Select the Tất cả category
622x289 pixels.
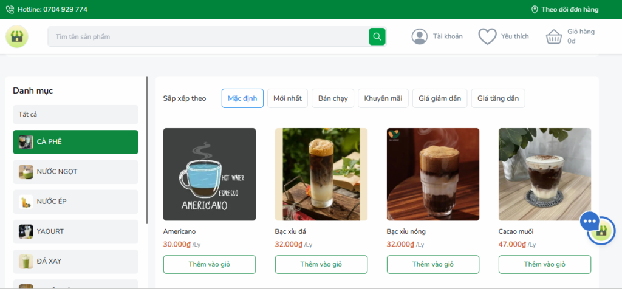tap(75, 114)
